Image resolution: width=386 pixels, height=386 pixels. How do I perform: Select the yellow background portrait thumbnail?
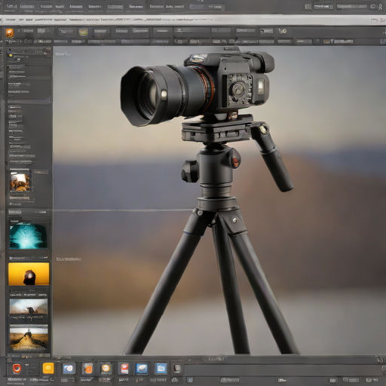coord(29,274)
